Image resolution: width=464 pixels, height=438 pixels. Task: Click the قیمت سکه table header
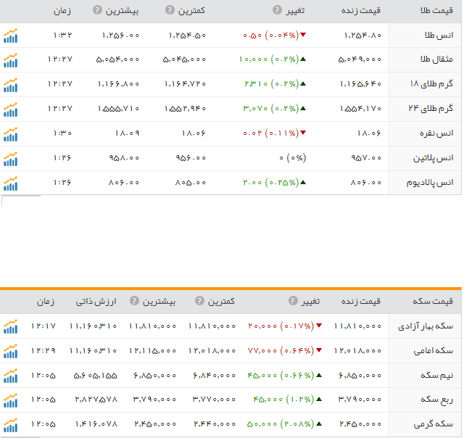[433, 301]
